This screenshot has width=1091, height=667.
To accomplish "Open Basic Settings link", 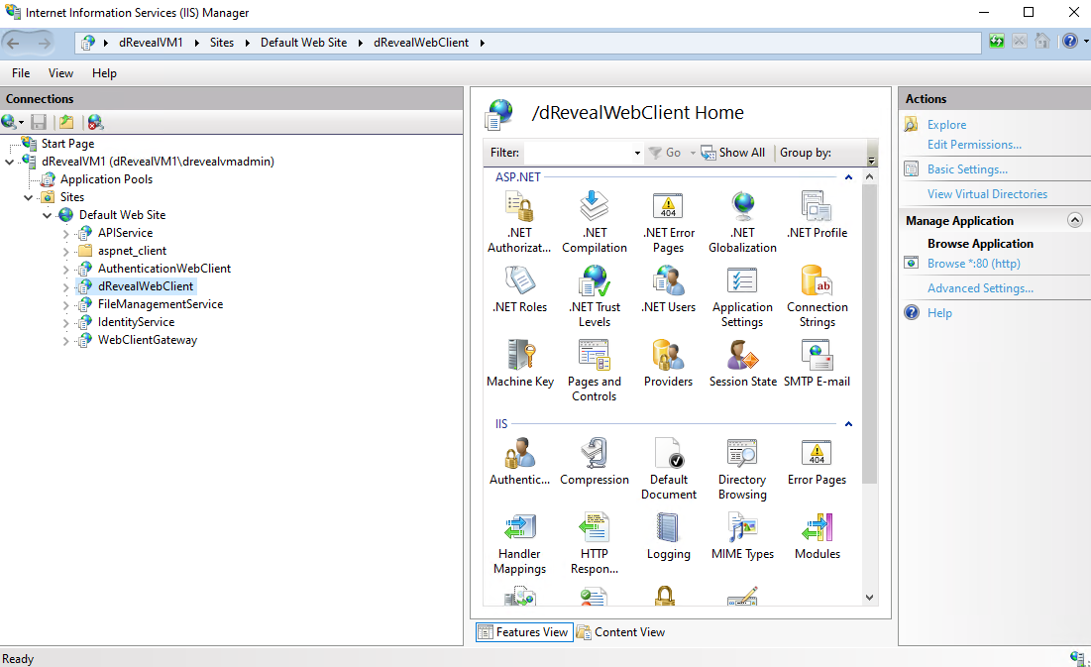I will [967, 169].
